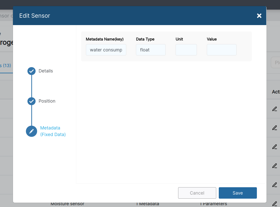Click inside the empty Unit field

pyautogui.click(x=186, y=50)
